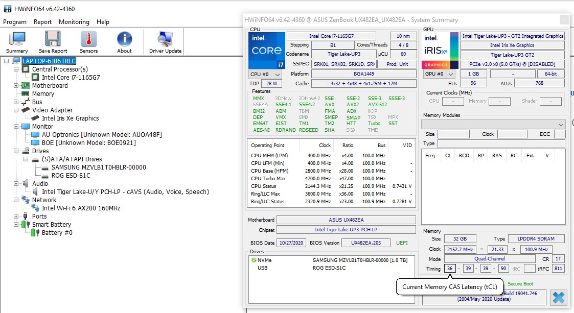Click the PCIe v2.0 x0 DISABLED field

(512, 64)
